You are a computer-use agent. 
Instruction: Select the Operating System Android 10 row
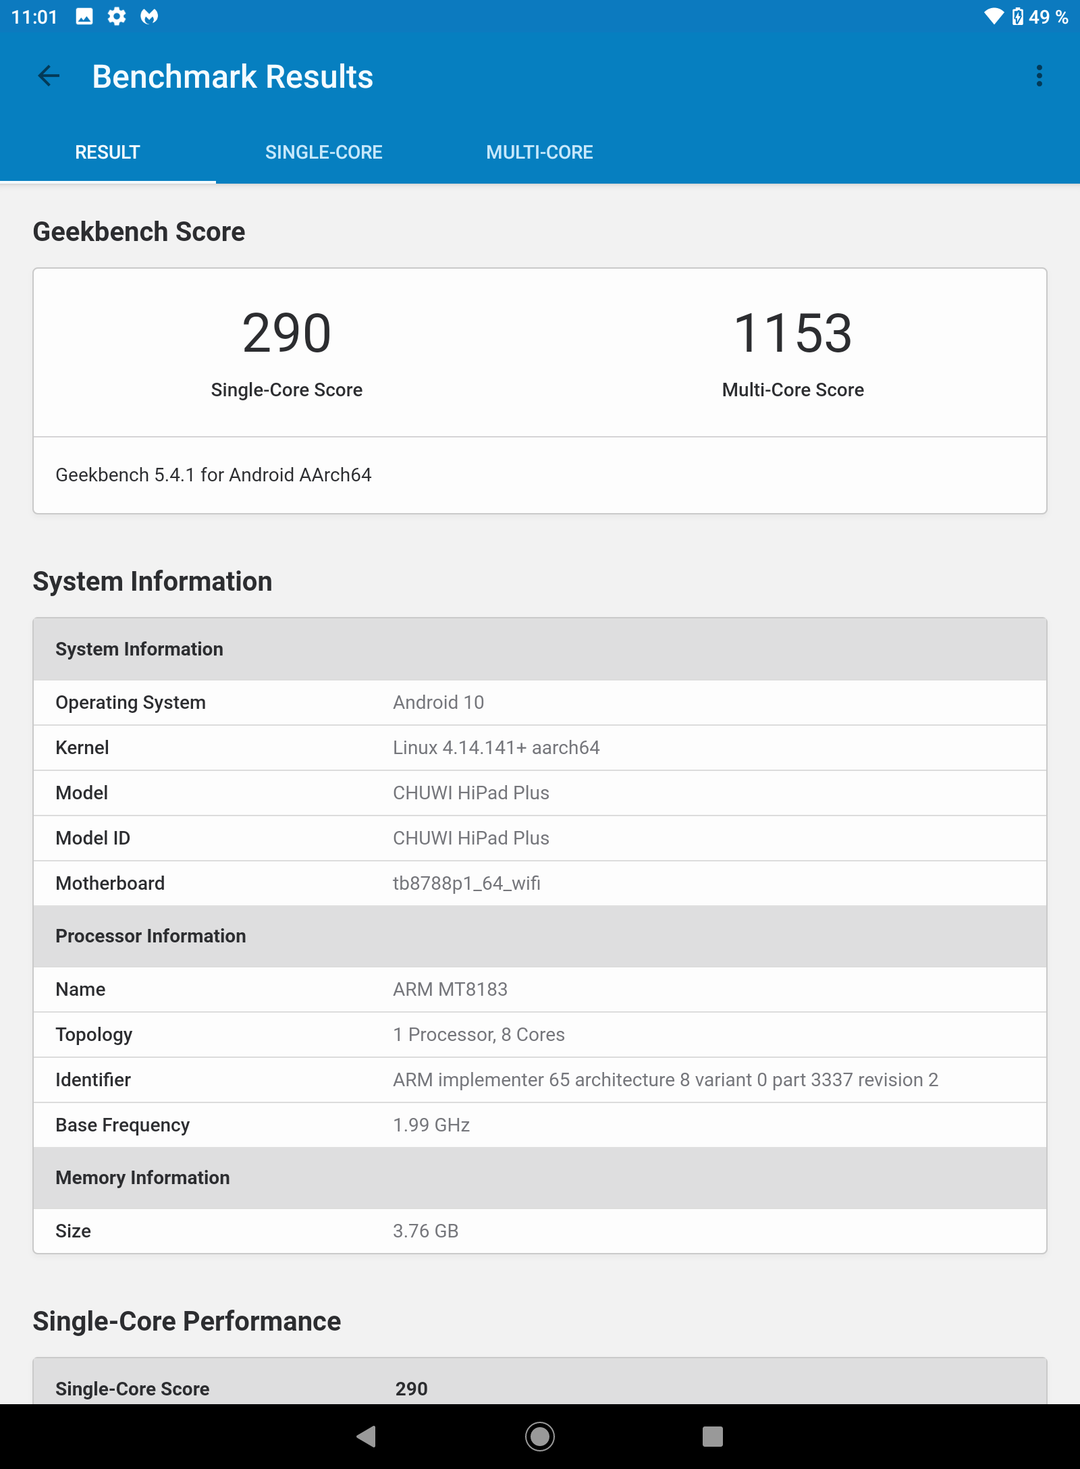point(540,702)
